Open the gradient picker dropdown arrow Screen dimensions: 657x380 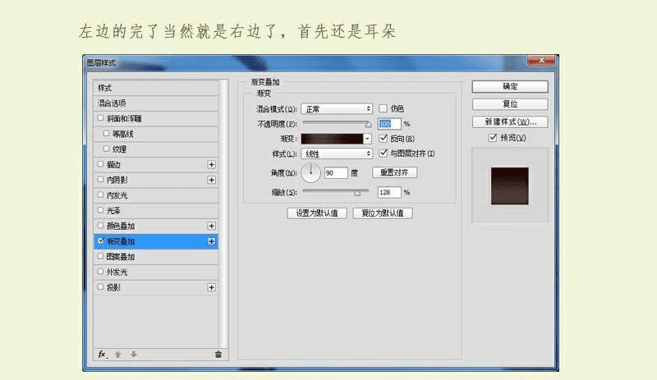coord(367,139)
